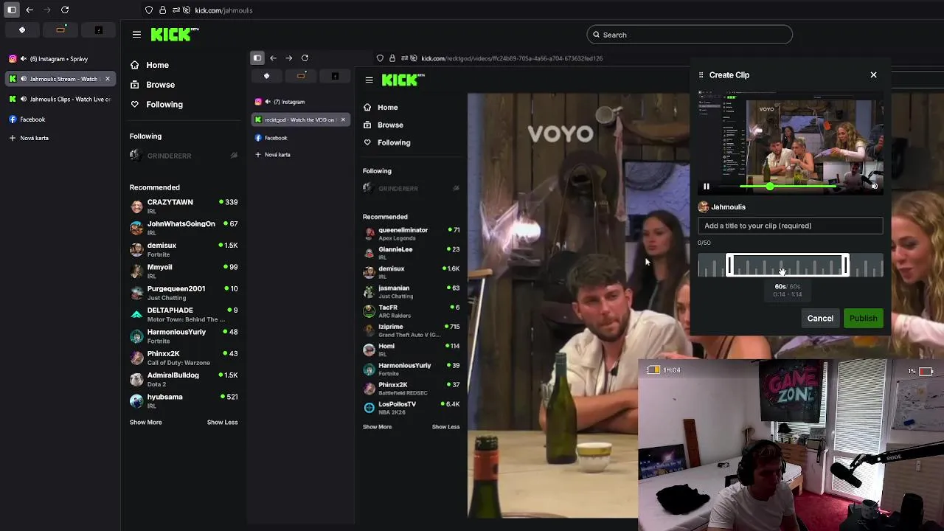Screen dimensions: 944x531
Task: Pause the clip preview playback
Action: tap(706, 187)
